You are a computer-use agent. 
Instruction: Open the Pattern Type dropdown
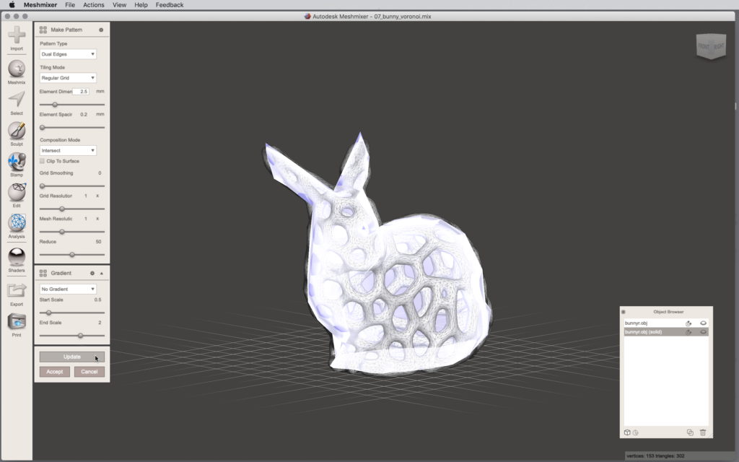click(68, 54)
